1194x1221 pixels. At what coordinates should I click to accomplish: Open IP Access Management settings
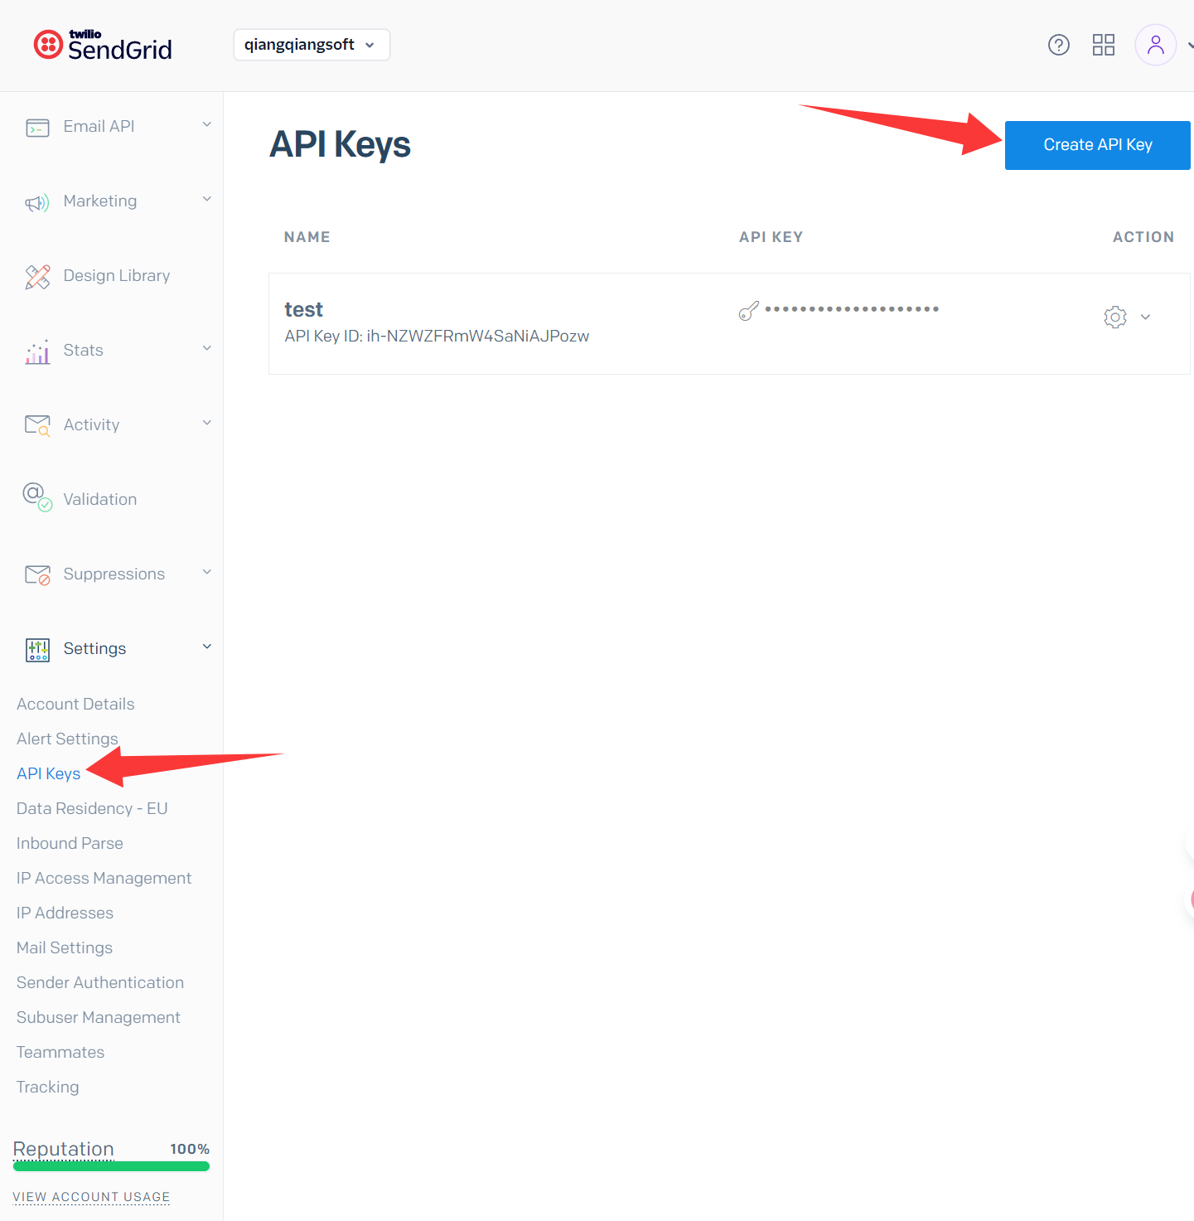tap(104, 878)
